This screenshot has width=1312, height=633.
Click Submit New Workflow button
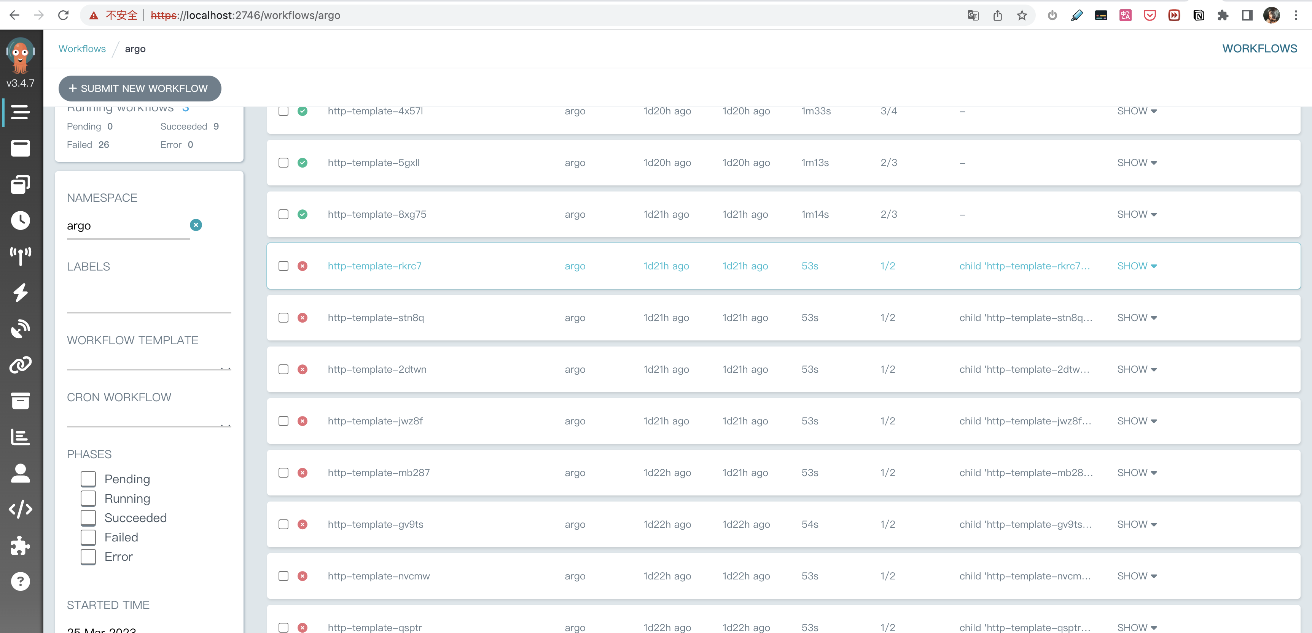(x=140, y=89)
